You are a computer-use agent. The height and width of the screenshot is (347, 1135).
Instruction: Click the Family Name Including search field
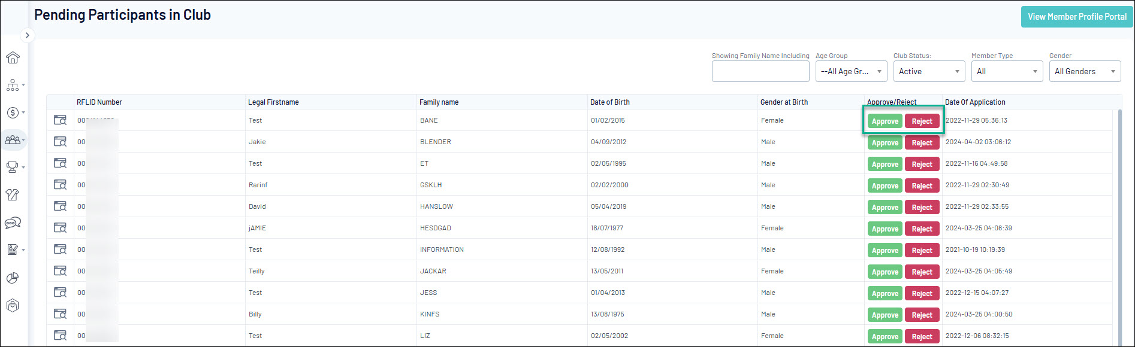(x=760, y=71)
